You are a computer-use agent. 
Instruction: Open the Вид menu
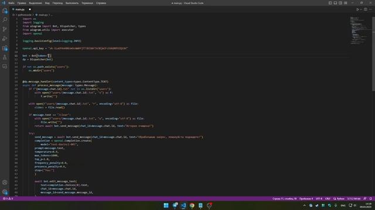pos(47,3)
